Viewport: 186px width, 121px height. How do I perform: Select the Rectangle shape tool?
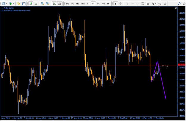click(148, 4)
